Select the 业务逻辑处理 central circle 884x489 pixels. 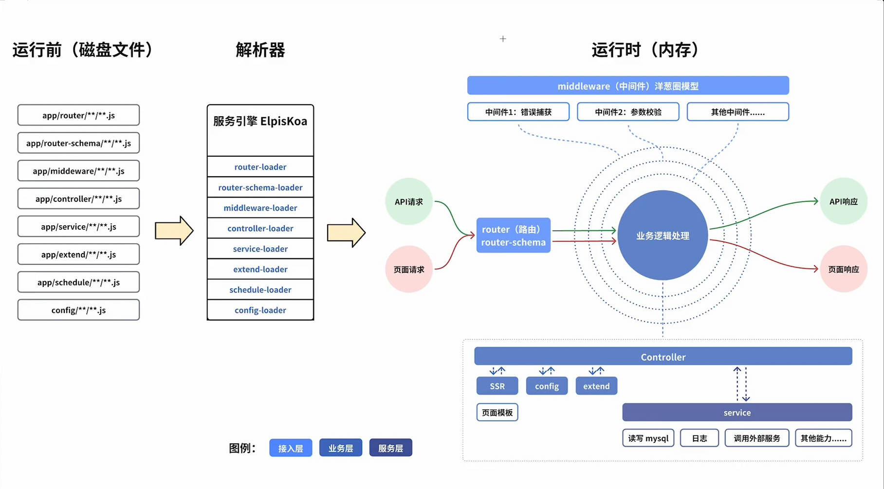click(x=663, y=235)
